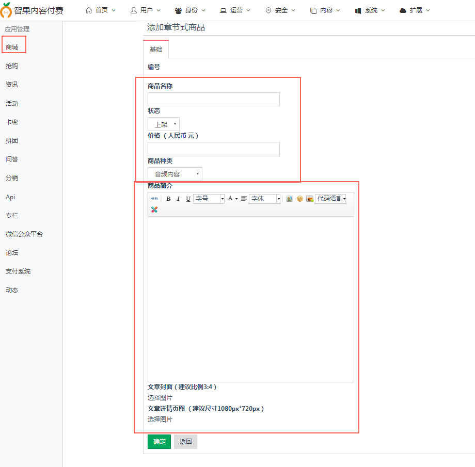Click the orange fruit logo
Viewport: 475px width, 467px height.
[6, 10]
